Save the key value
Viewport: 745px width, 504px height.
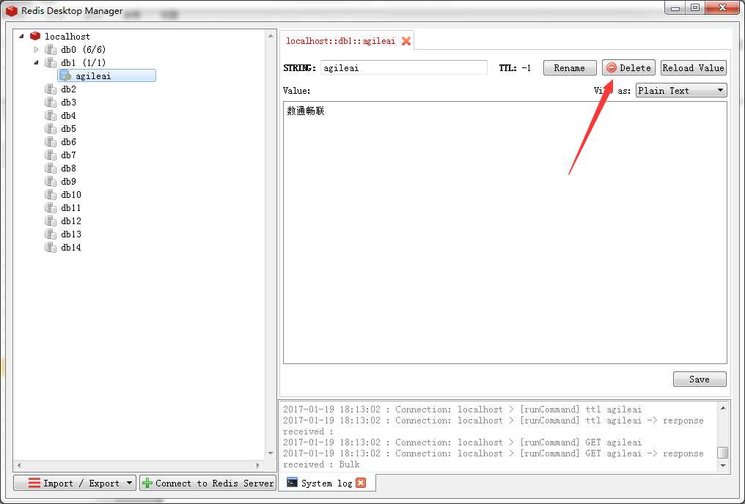[x=700, y=379]
